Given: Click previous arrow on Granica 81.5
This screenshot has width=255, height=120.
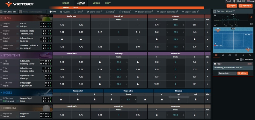Looking at the screenshot, I should pyautogui.click(x=111, y=62).
